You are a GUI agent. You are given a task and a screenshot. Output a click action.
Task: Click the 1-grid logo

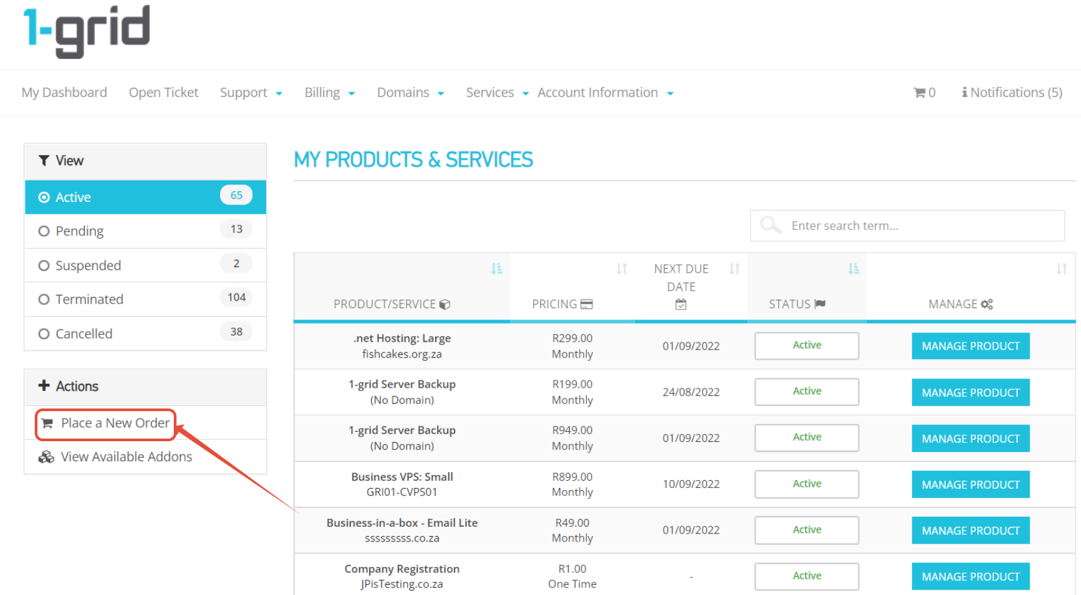pos(86,31)
